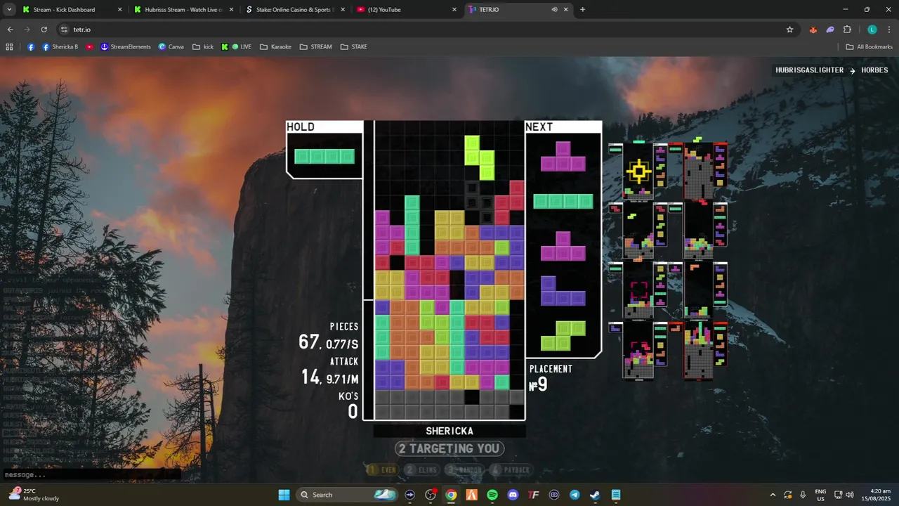The width and height of the screenshot is (899, 506).
Task: Go back using the browser back arrow
Action: coord(10,30)
